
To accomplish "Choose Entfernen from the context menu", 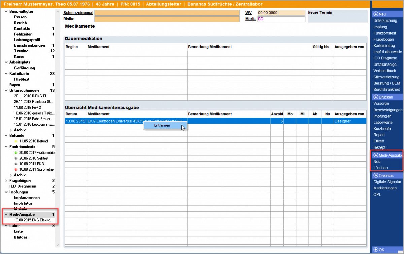I will click(x=162, y=125).
